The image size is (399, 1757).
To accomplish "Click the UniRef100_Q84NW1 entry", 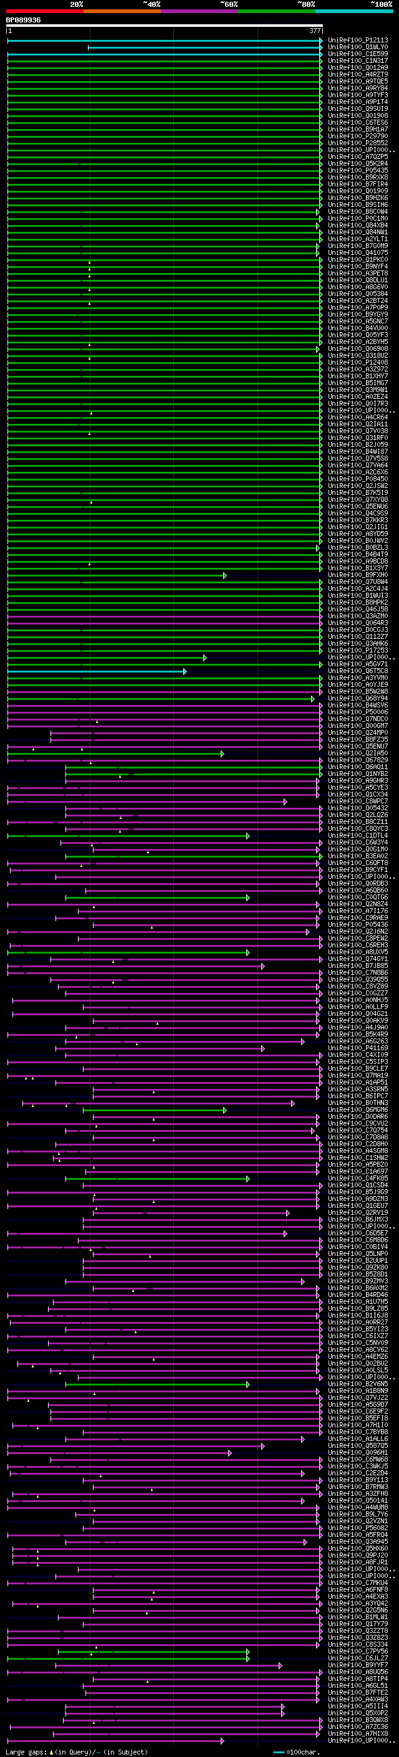I will tap(358, 232).
